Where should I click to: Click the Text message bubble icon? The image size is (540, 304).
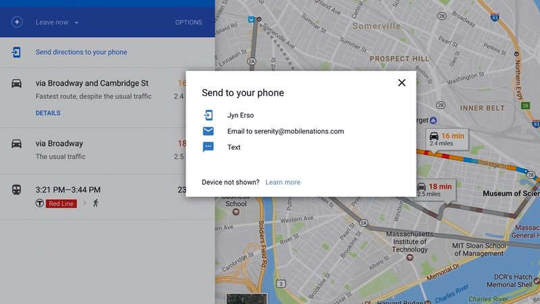[208, 147]
